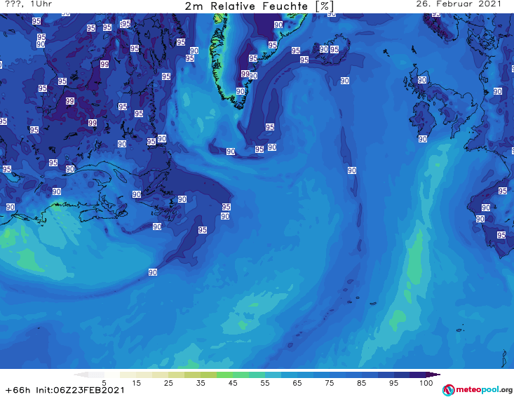Click the date '26. Februar 2021'
Image resolution: width=514 pixels, height=397 pixels.
pyautogui.click(x=459, y=4)
